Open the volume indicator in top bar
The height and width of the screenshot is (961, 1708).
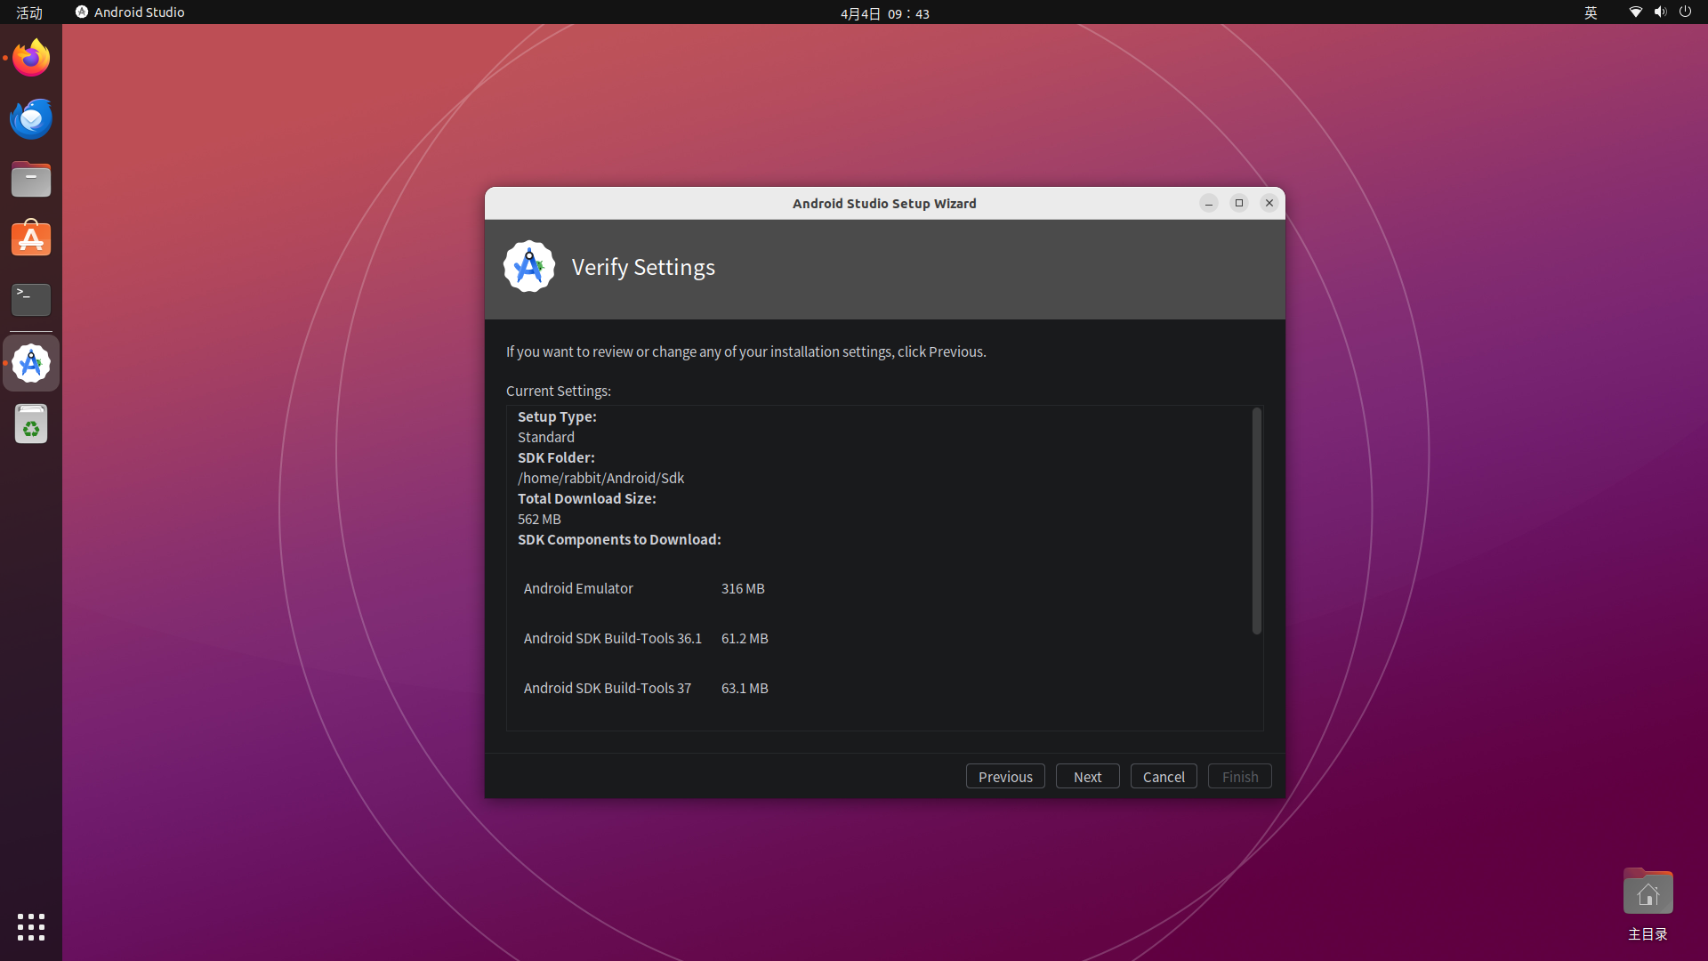(1660, 12)
